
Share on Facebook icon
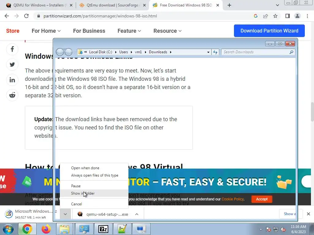point(12,49)
